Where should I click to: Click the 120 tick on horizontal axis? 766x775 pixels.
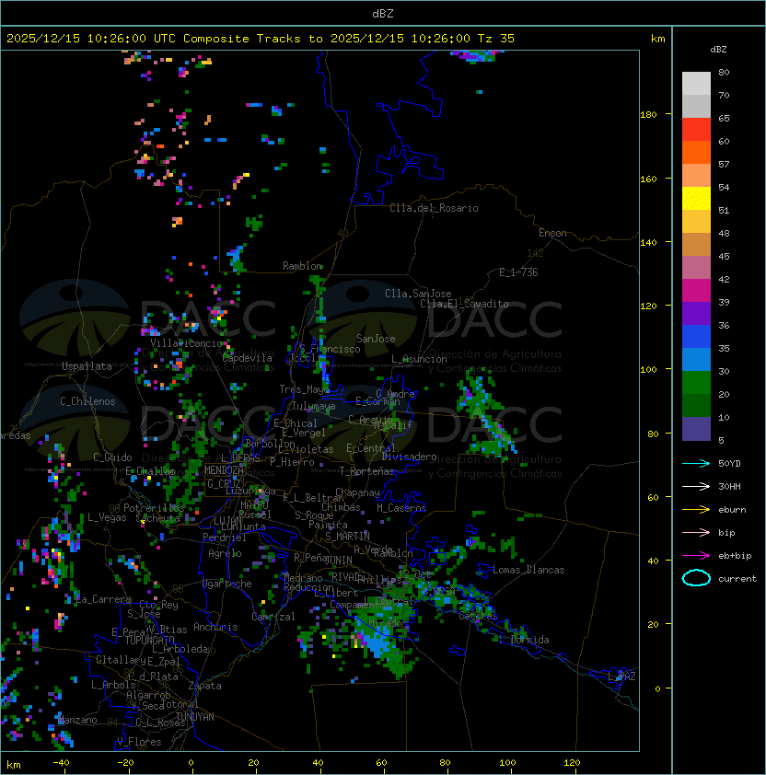pyautogui.click(x=572, y=763)
